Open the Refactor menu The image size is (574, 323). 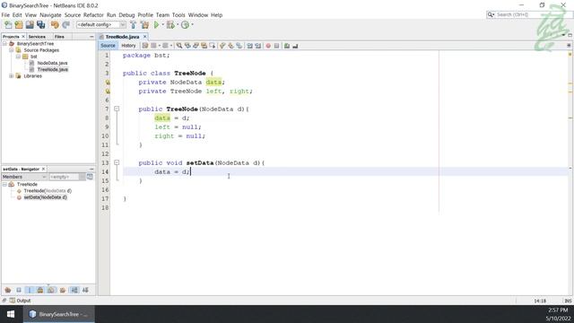(x=93, y=15)
